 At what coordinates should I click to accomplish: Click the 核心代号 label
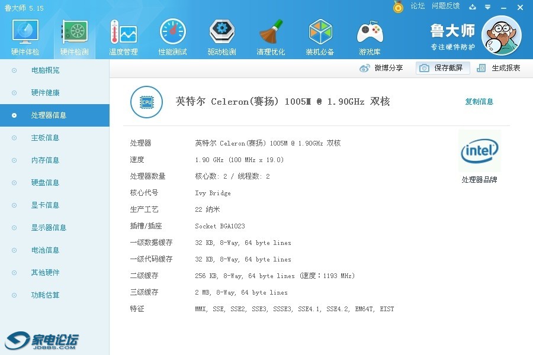(144, 193)
